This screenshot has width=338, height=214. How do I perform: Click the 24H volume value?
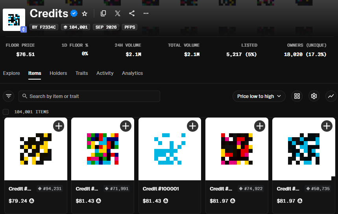coord(133,54)
